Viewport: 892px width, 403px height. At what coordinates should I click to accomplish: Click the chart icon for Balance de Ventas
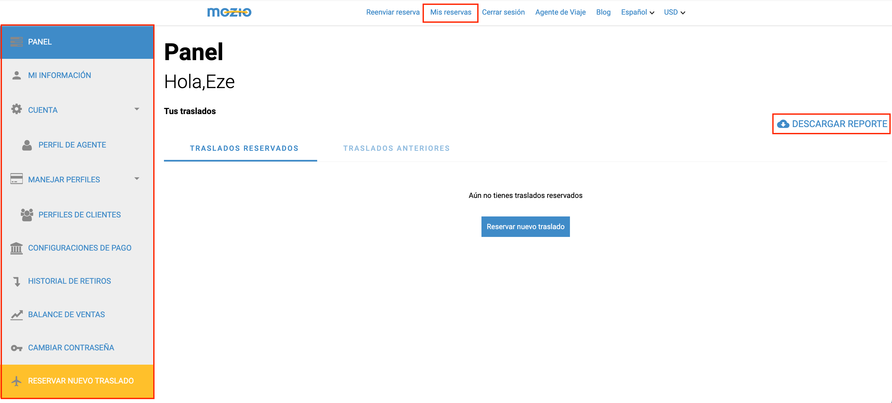pyautogui.click(x=17, y=315)
